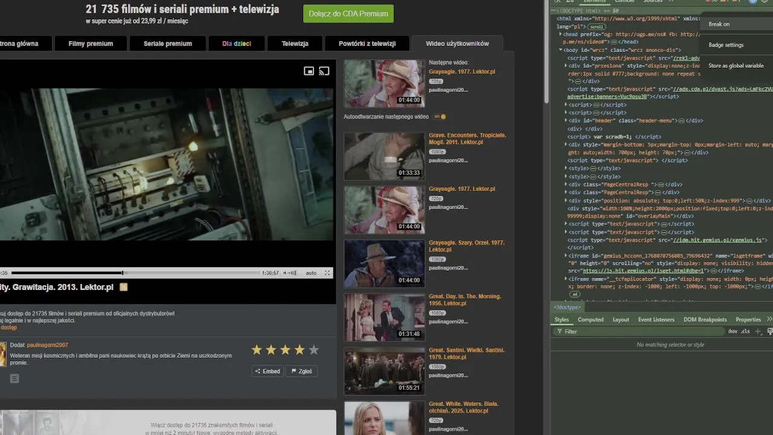Open Powtórki z telewizji tab
This screenshot has height=435, width=773.
(x=367, y=43)
